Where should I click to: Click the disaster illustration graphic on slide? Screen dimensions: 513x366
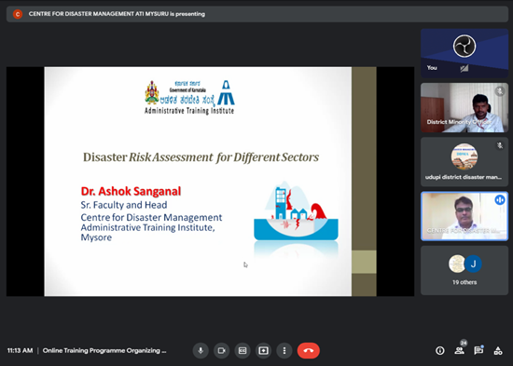(x=296, y=210)
